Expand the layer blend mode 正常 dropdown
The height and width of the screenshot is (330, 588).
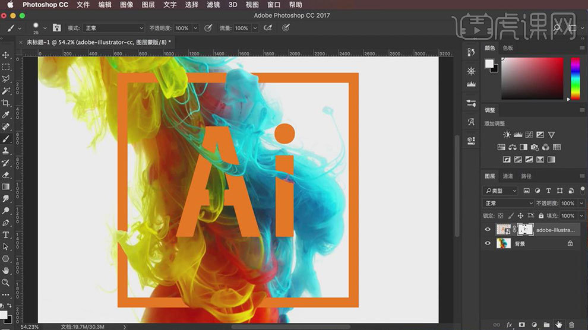pyautogui.click(x=508, y=204)
